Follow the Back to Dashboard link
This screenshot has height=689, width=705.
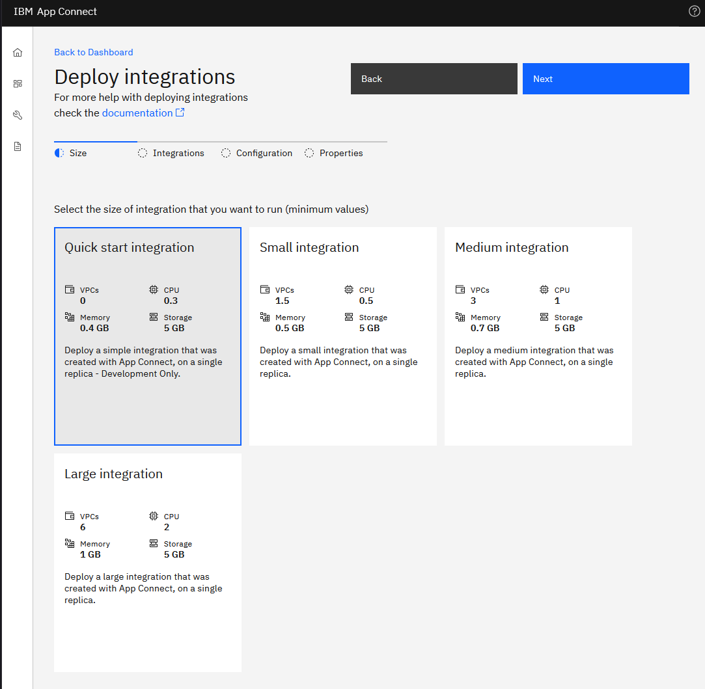pos(94,52)
